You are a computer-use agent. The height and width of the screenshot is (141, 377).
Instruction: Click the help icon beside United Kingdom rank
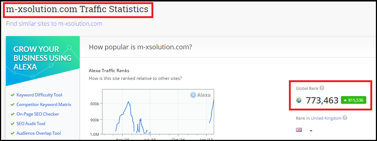[x=345, y=118]
